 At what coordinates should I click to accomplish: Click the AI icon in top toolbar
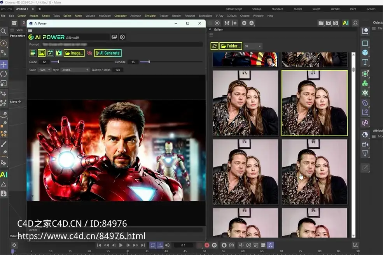coord(345,23)
